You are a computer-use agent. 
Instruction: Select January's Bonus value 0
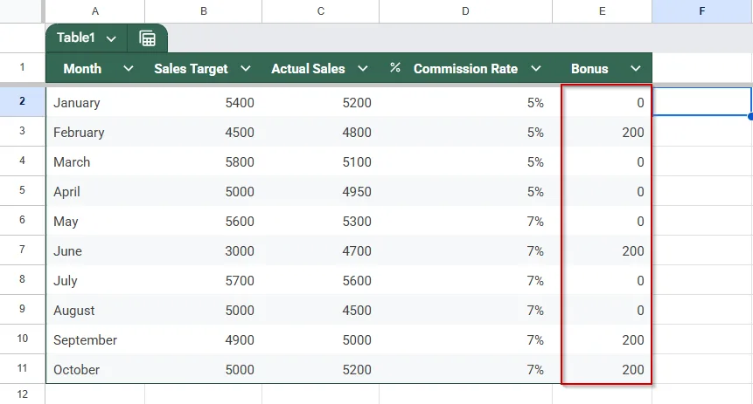click(x=603, y=102)
